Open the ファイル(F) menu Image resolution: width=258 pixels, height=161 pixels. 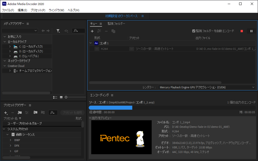coord(8,10)
